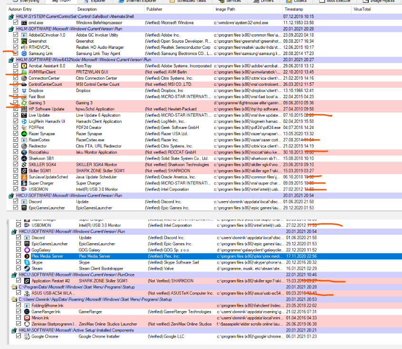
Task: Click the green Gaming 3 icon
Action: pos(24,103)
